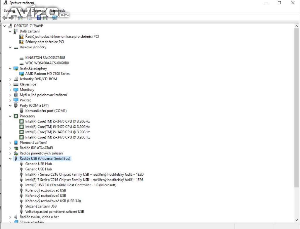Screen dimensions: 300x229
Task: Select Kořenový rozbočovač USB (USB 3.0)
Action: coord(53,201)
